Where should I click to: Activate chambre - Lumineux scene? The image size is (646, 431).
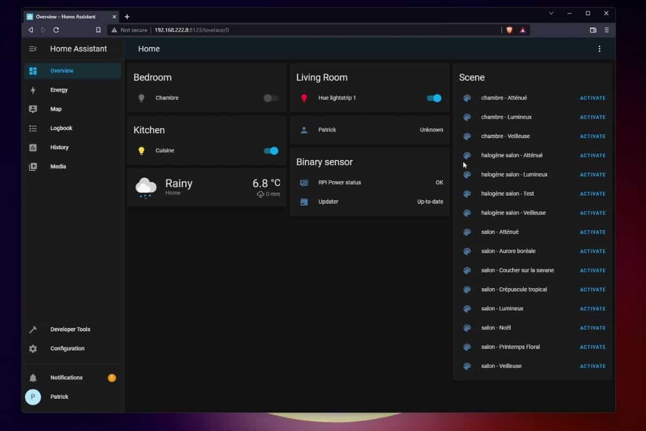tap(593, 117)
